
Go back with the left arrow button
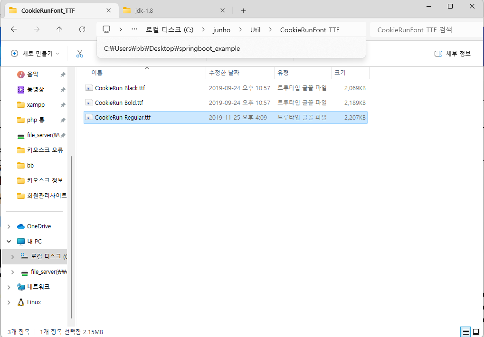[x=14, y=29]
